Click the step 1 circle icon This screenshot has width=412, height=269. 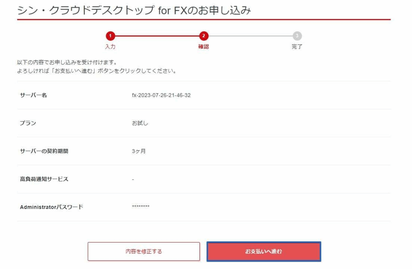pyautogui.click(x=110, y=36)
